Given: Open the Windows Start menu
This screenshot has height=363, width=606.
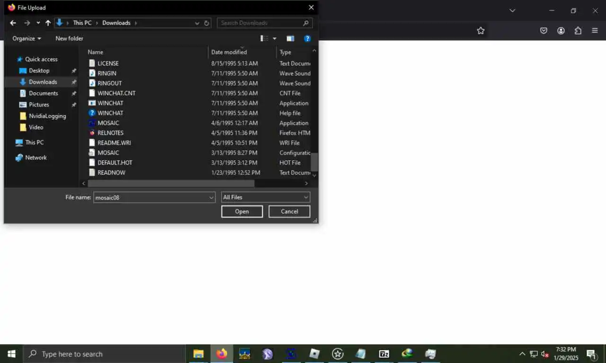Looking at the screenshot, I should point(11,354).
